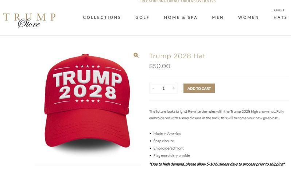Open the Collections menu

[x=102, y=18]
